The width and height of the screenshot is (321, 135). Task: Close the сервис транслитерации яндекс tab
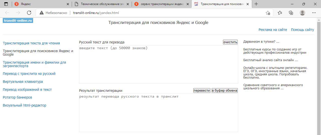188,4
